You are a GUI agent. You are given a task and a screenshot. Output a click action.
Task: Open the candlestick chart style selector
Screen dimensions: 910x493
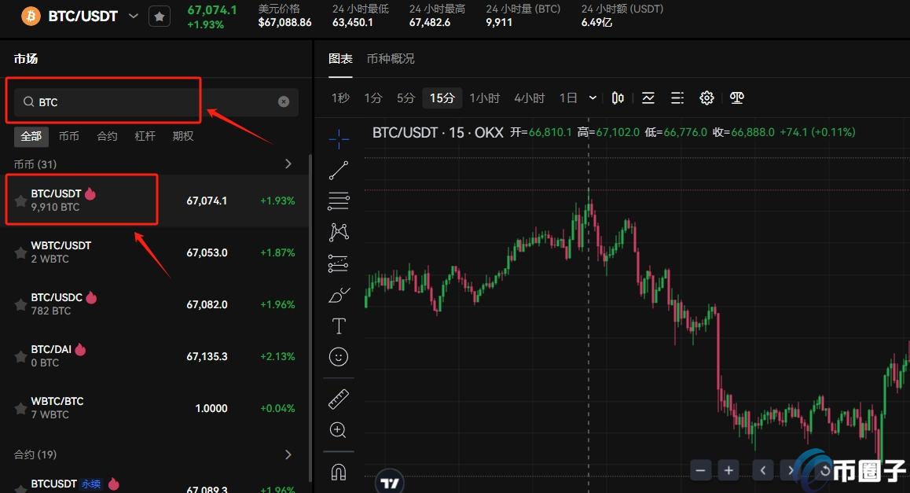pos(618,98)
